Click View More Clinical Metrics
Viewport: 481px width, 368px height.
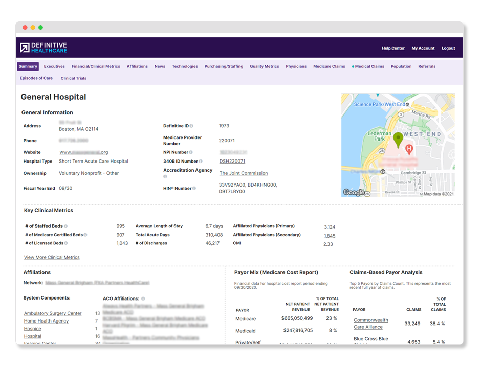(x=52, y=257)
